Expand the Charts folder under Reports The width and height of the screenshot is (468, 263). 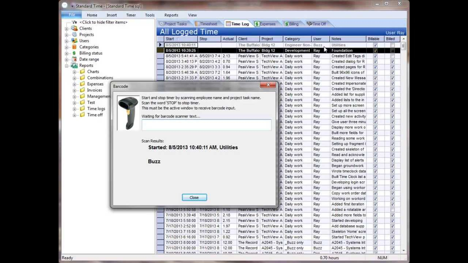[x=75, y=72]
